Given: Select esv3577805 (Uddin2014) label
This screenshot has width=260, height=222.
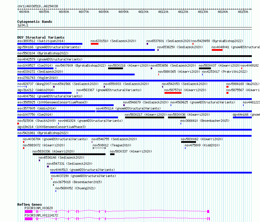Looking at the screenshot, I should click(37, 108).
